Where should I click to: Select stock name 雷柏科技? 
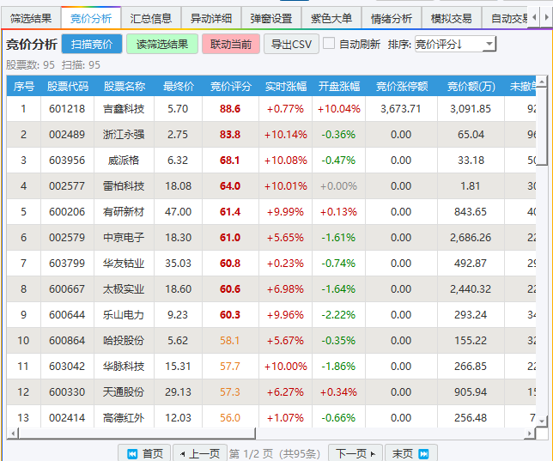[x=124, y=186]
